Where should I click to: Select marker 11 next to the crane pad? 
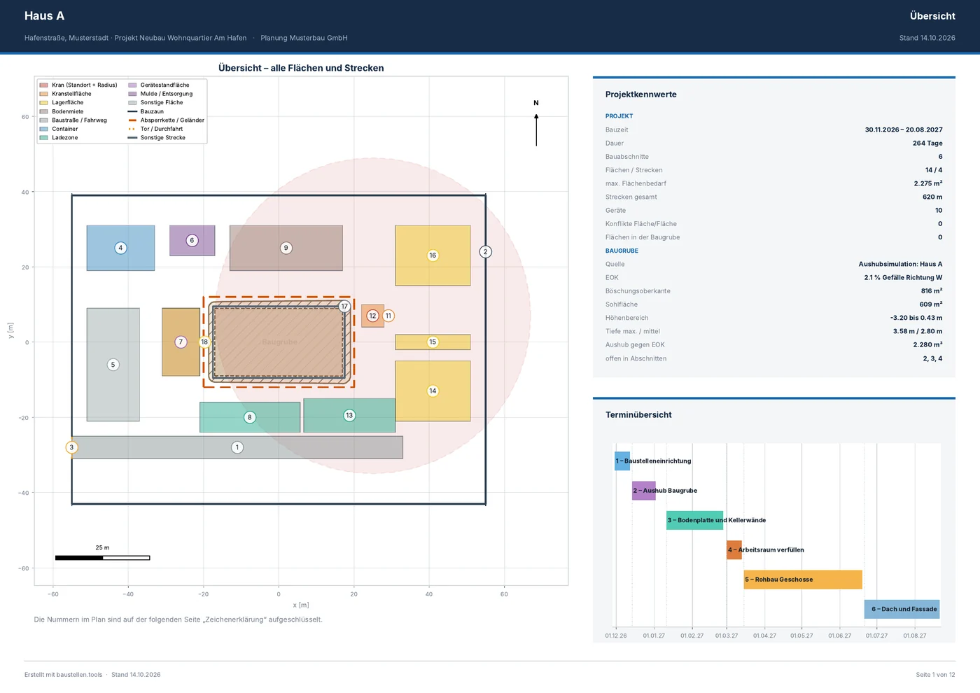click(388, 316)
